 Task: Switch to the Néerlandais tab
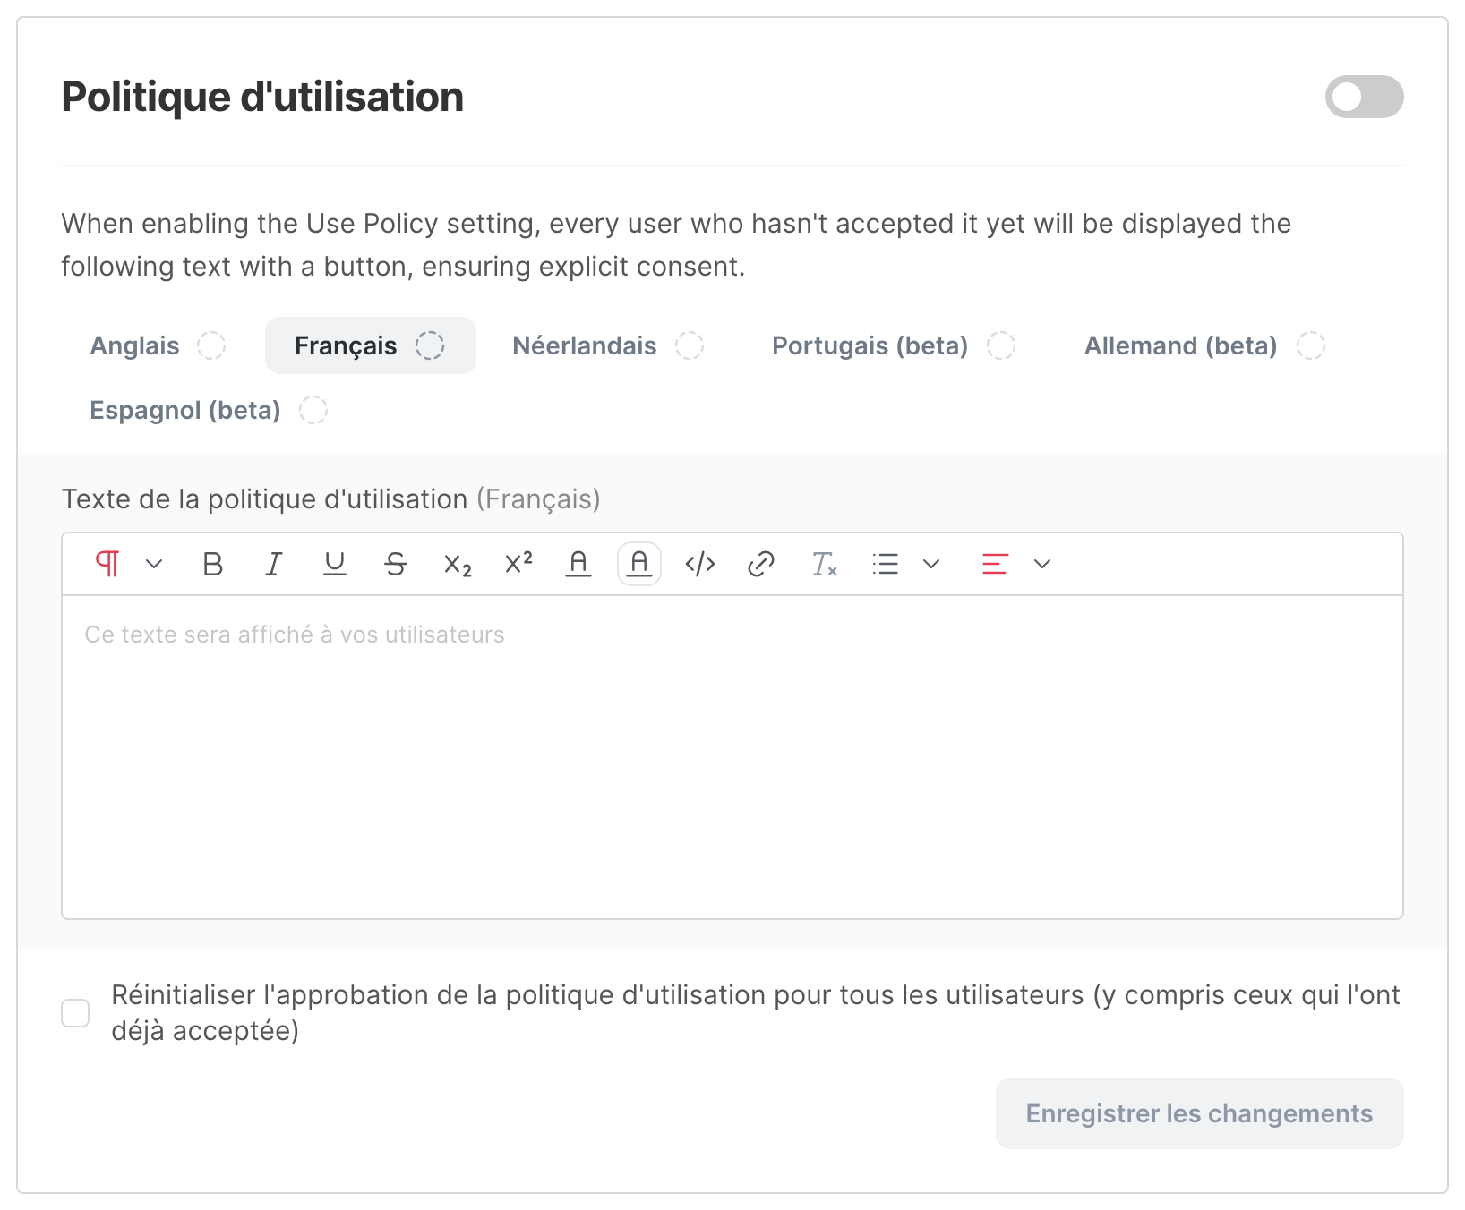tap(608, 345)
